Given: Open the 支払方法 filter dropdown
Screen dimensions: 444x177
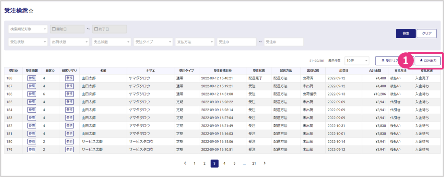Looking at the screenshot, I should click(x=195, y=42).
